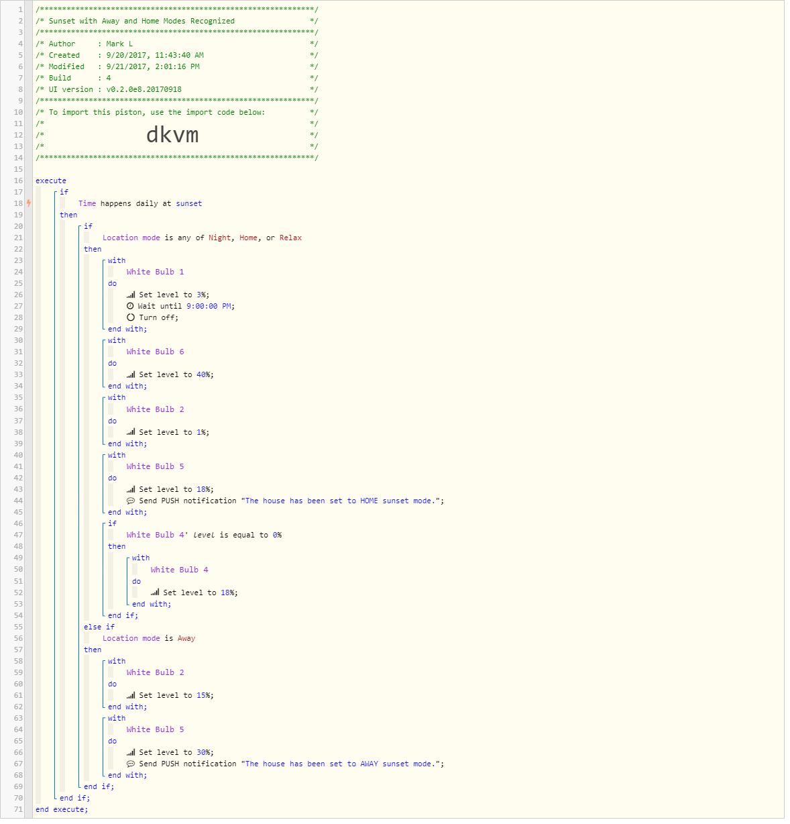Select the White Bulb 6 device

[155, 352]
